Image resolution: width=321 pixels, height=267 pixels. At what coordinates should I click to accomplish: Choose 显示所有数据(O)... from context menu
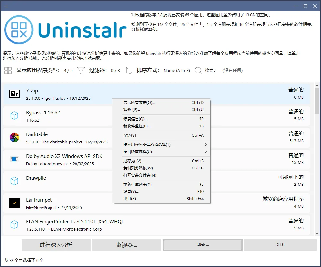coord(162,103)
